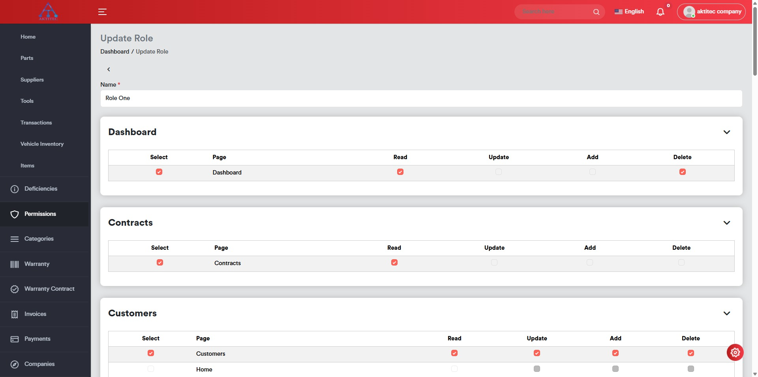Open Deficiencies menu item
Screen dimensions: 758x377
click(x=41, y=189)
